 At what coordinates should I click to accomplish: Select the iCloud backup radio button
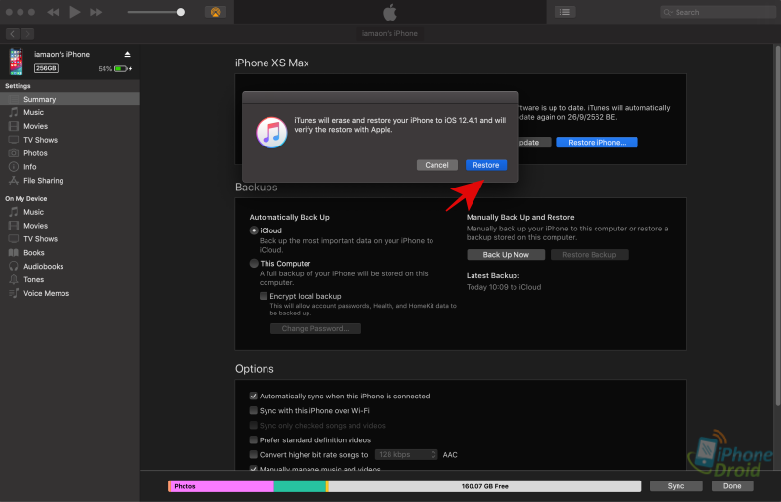254,230
